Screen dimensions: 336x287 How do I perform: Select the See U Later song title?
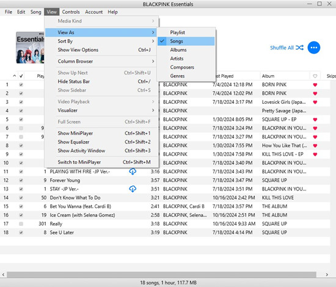(62, 233)
